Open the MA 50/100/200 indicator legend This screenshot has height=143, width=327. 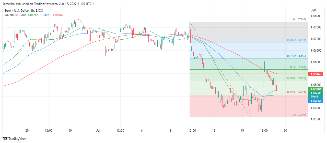(15, 15)
